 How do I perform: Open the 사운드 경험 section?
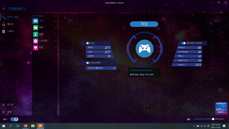pyautogui.click(x=13, y=17)
